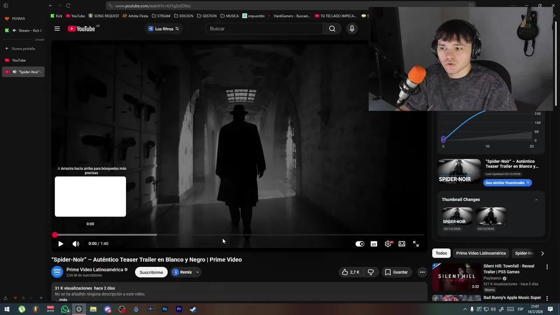Click the Buscar search field
The image size is (560, 315).
click(x=264, y=28)
